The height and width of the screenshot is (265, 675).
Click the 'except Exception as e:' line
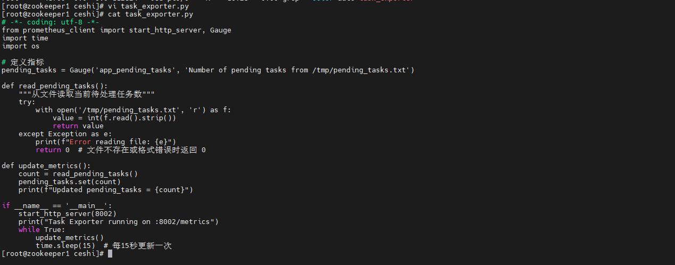pyautogui.click(x=65, y=134)
